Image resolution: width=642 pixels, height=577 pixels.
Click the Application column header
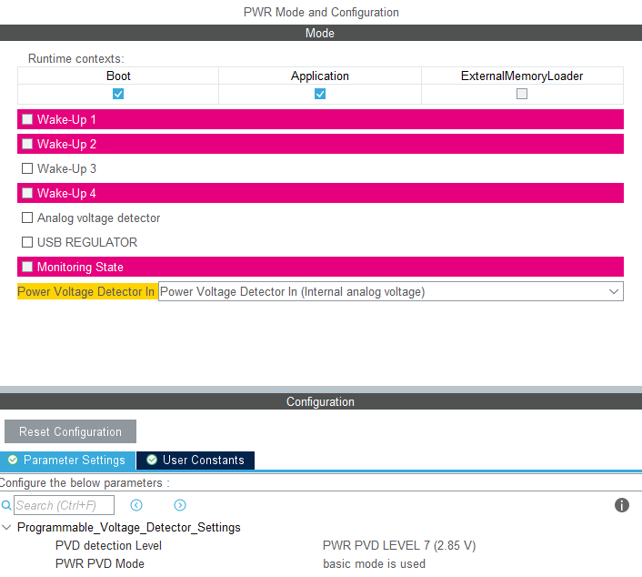tap(320, 76)
